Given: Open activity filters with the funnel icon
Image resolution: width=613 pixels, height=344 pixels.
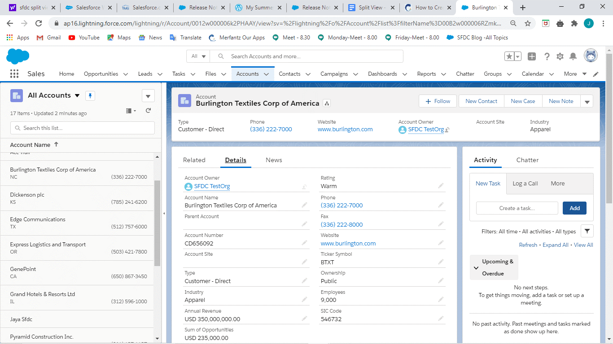Looking at the screenshot, I should (587, 231).
